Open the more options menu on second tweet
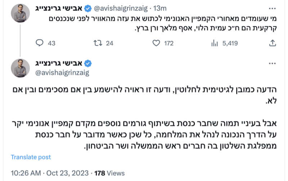The height and width of the screenshot is (181, 288). (272, 64)
